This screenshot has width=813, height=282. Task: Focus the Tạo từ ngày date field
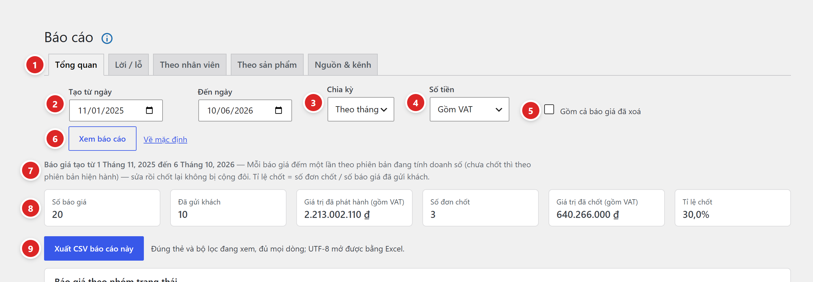[x=116, y=110]
